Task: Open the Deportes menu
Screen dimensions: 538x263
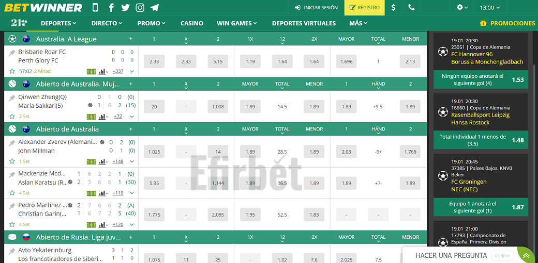Action: click(x=58, y=23)
